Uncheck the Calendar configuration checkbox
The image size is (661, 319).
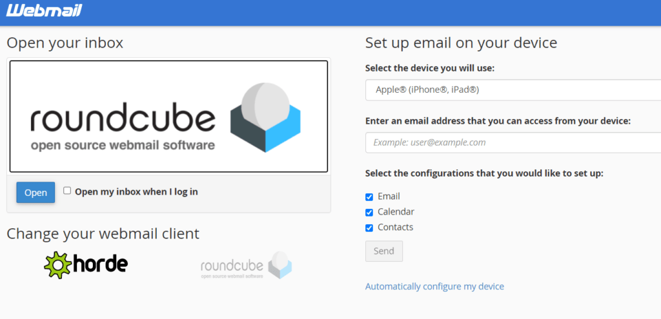[369, 213]
